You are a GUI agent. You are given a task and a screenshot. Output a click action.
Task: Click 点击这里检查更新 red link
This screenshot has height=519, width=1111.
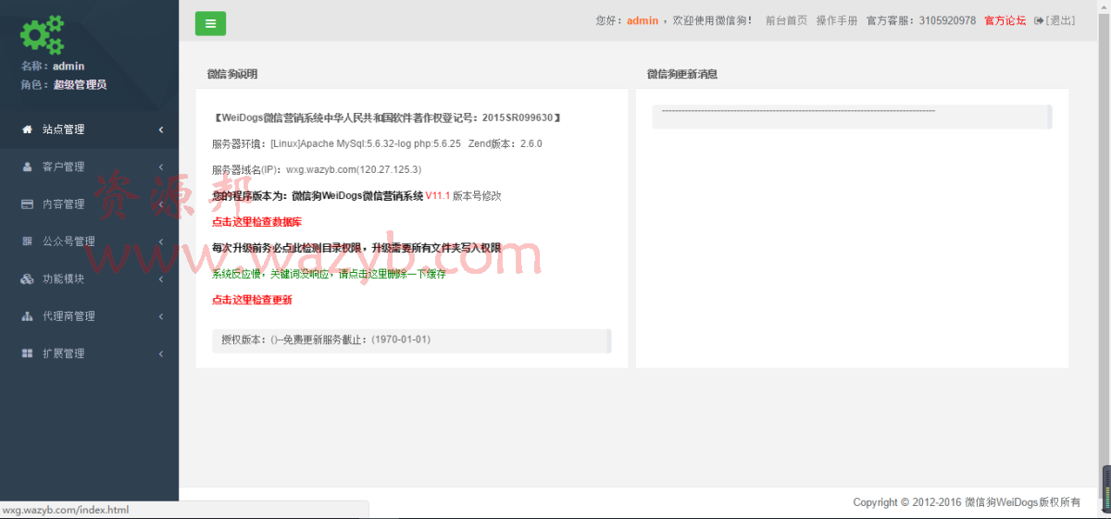[x=252, y=300]
